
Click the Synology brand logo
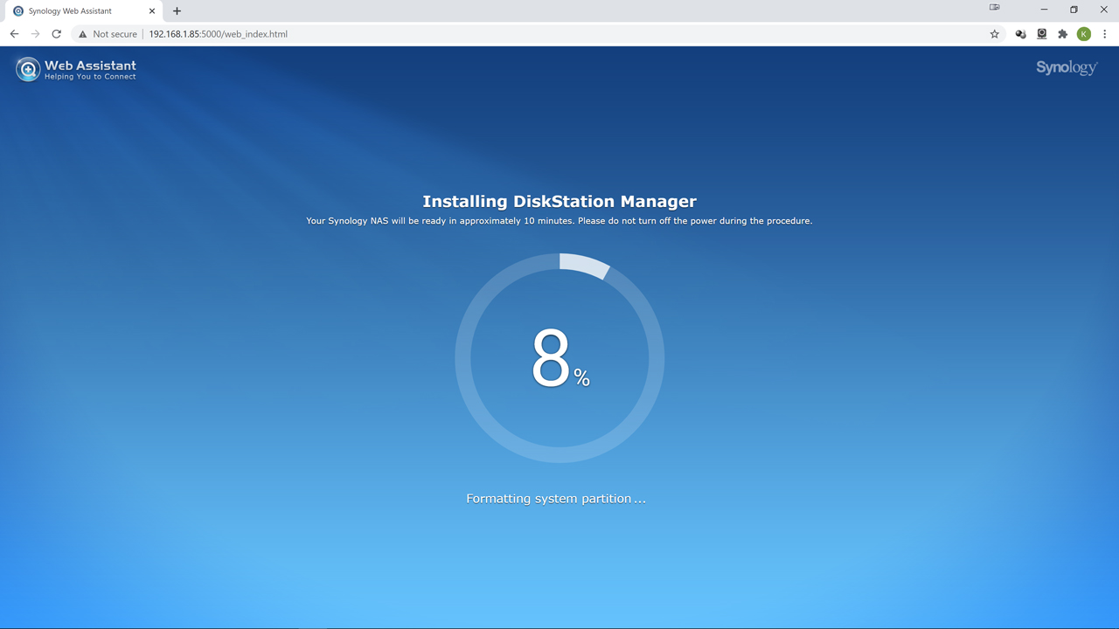point(1067,68)
